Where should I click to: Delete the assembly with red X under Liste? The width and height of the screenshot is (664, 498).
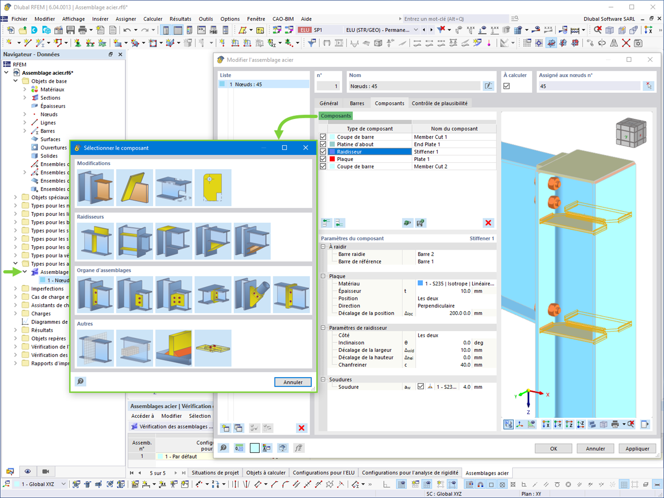(302, 428)
